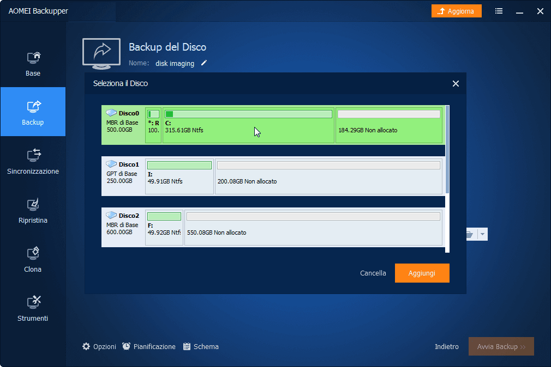Click Avvia Backup button

[x=501, y=346]
